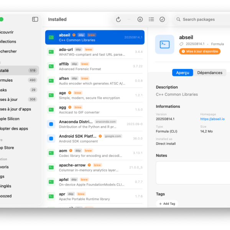Click the Anaconda Distribution app icon

pyautogui.click(x=51, y=124)
